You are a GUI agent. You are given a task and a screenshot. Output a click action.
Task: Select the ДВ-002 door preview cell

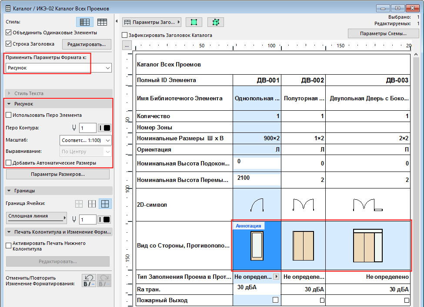point(303,246)
